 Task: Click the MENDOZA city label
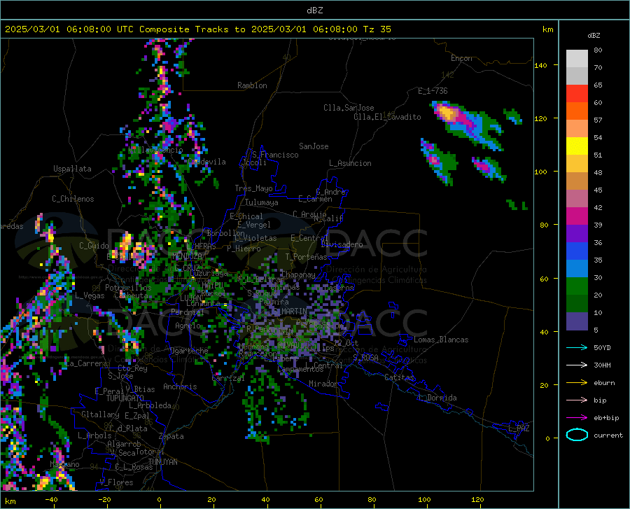187,256
